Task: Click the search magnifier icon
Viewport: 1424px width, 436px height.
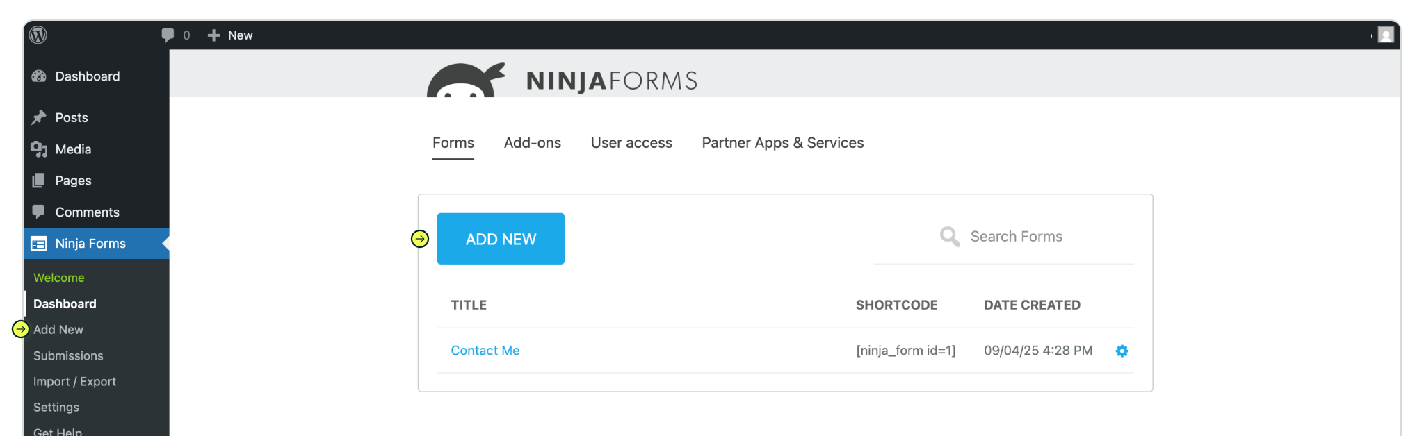Action: [950, 237]
